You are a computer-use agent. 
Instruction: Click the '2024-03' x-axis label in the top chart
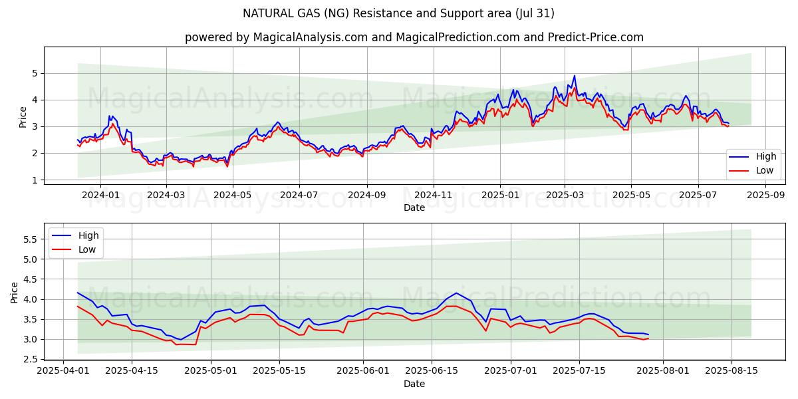[x=166, y=196]
